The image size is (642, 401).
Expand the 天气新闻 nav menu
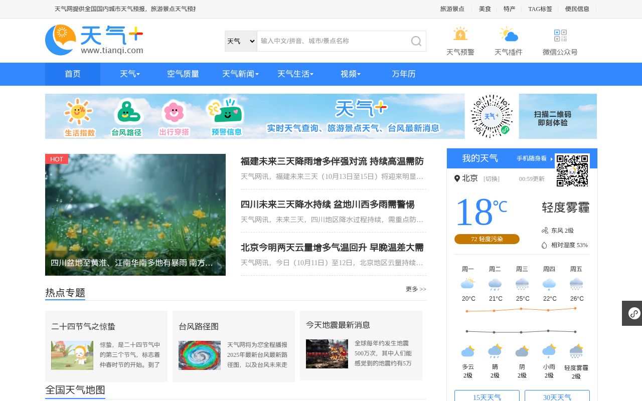pyautogui.click(x=240, y=74)
